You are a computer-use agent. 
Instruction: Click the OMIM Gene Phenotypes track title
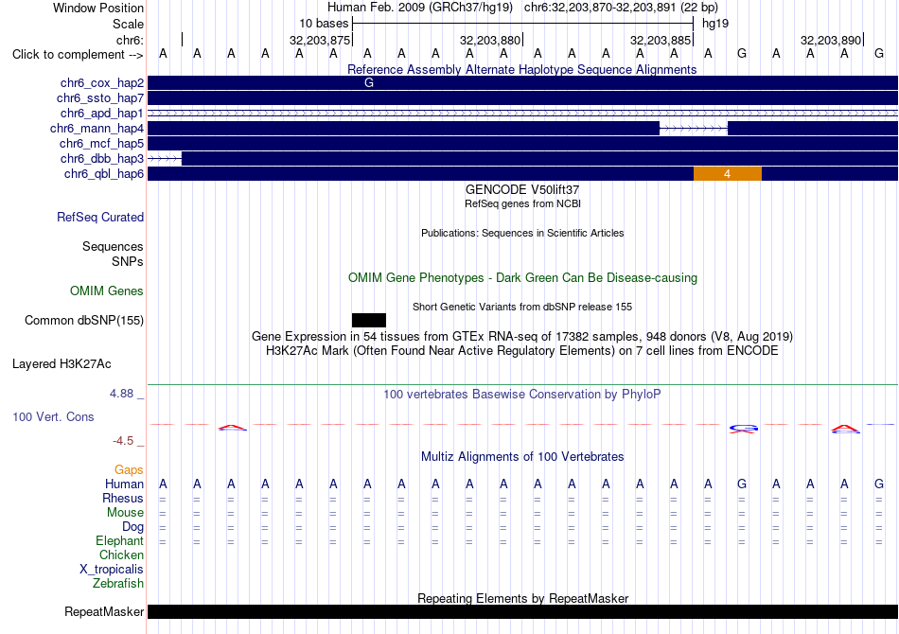[x=522, y=278]
